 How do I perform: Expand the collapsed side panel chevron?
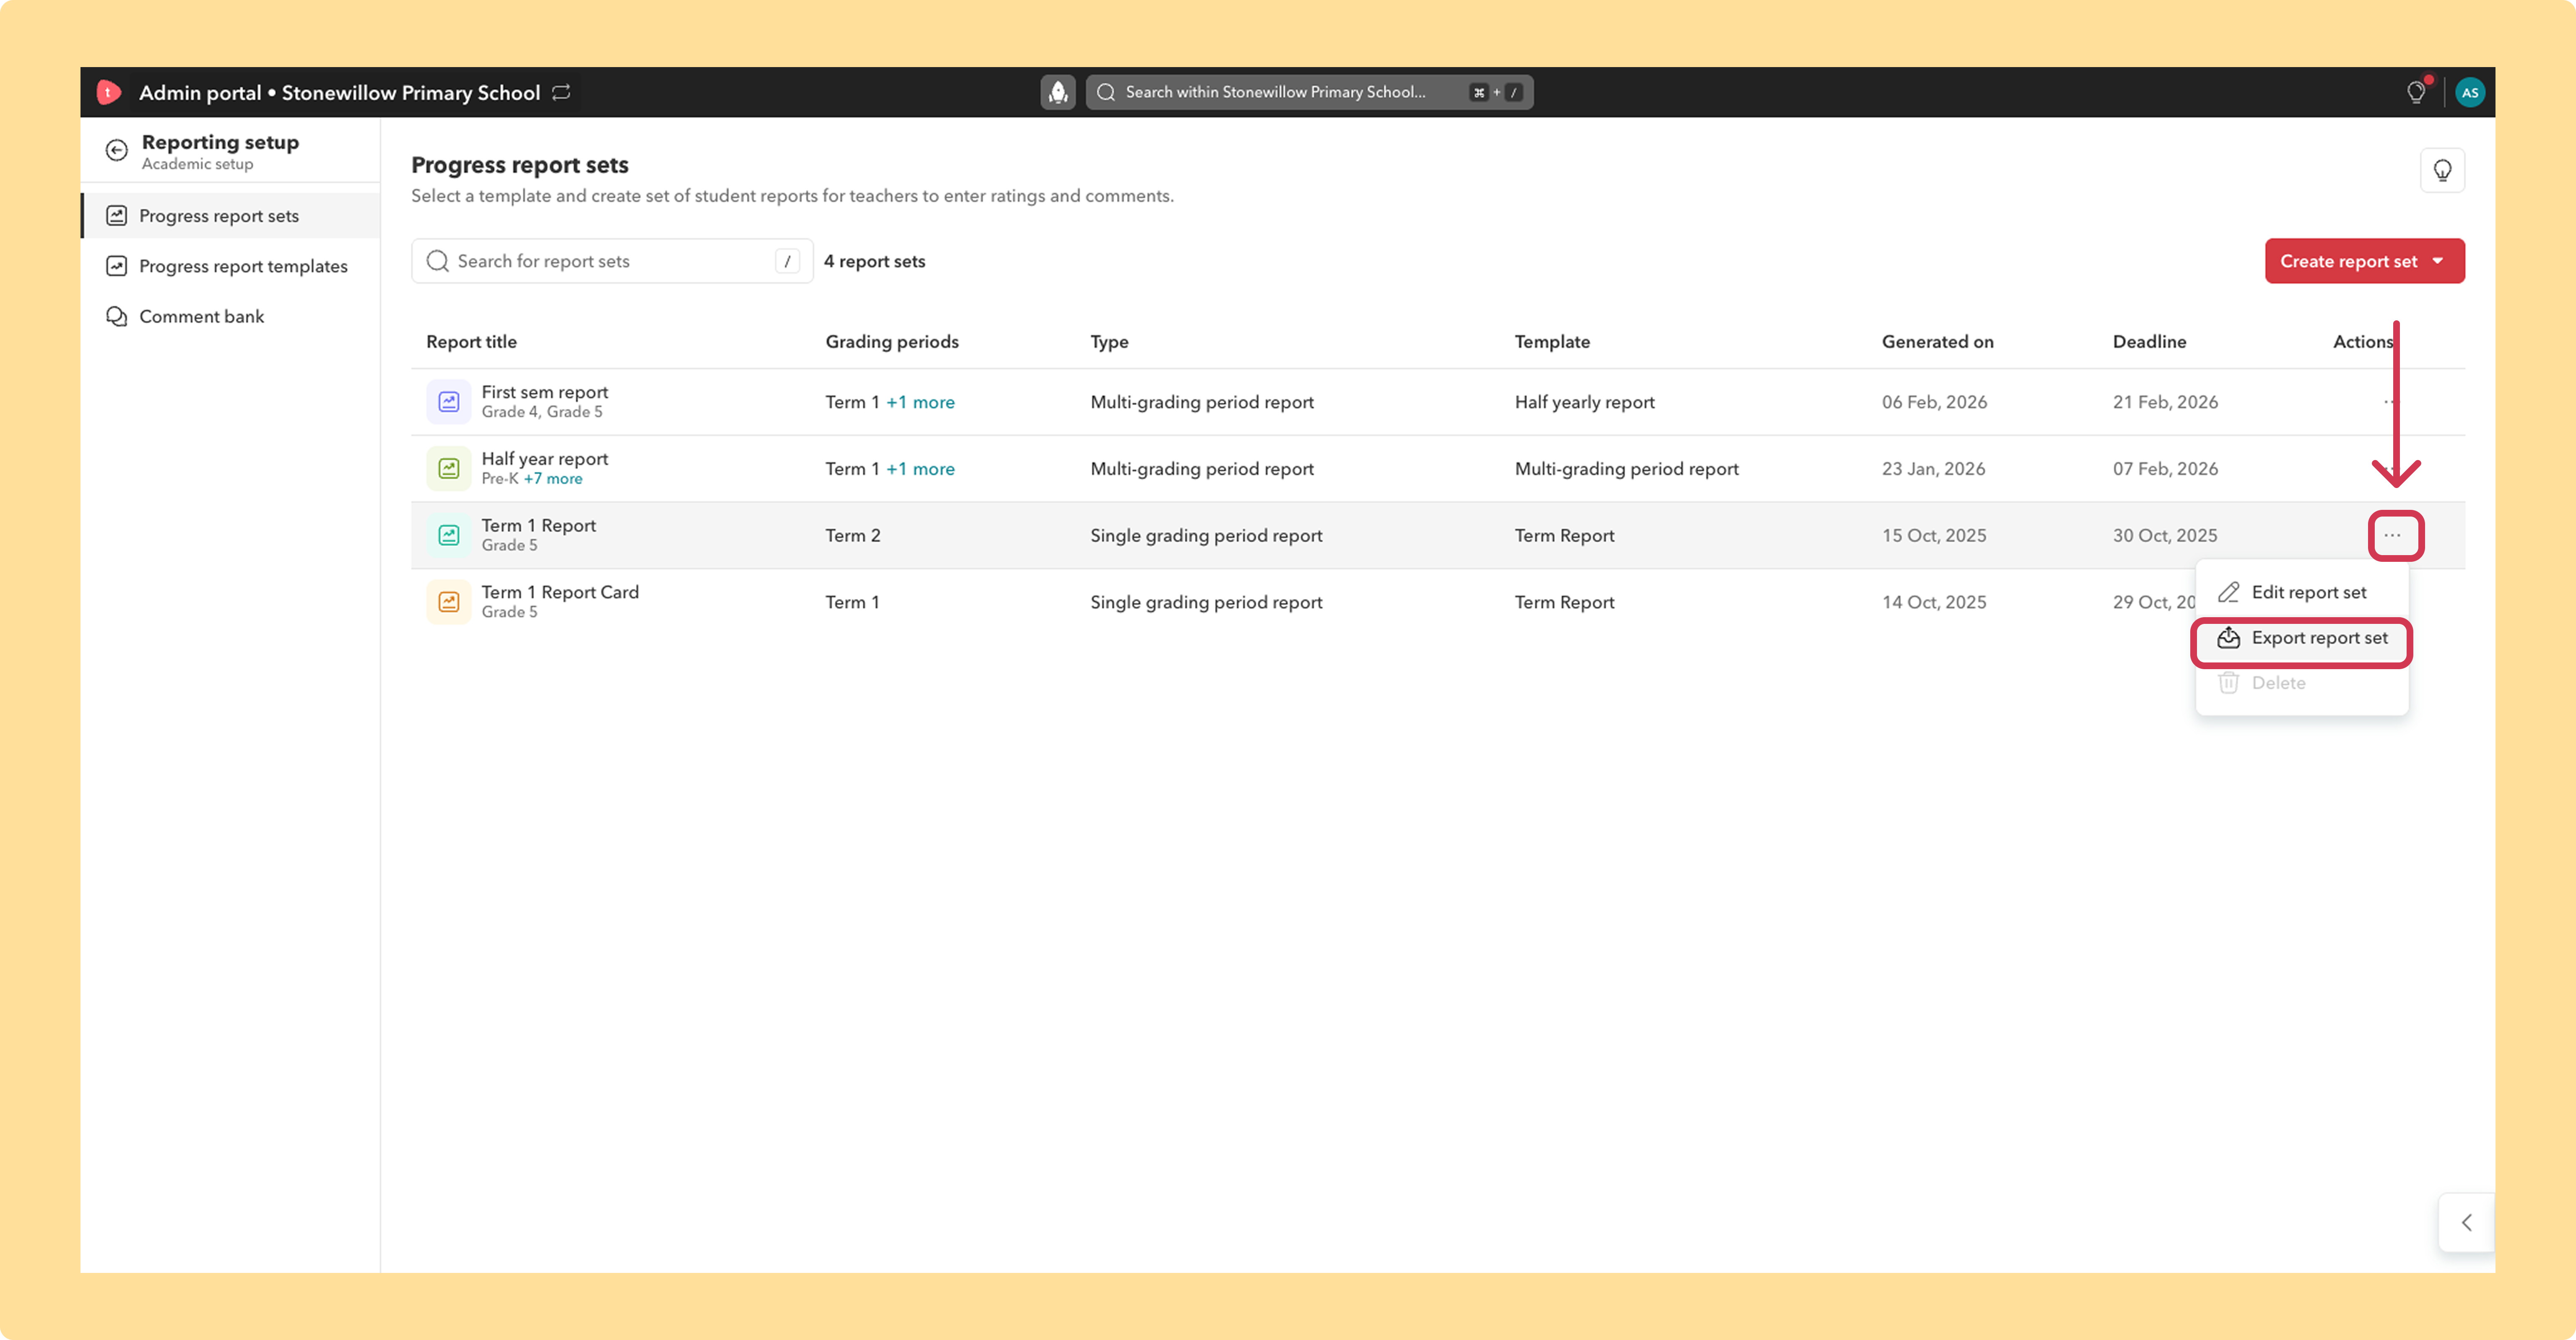[2467, 1222]
